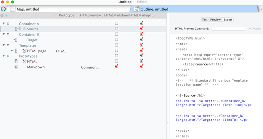
Task: Click the Text link paragraph code line
Action: [213, 103]
